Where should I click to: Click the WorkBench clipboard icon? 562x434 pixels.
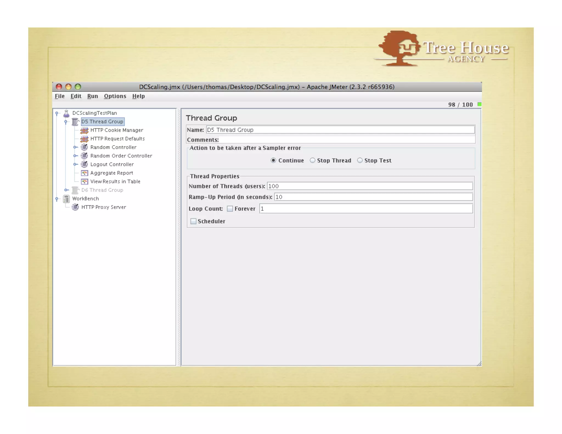[x=66, y=199]
